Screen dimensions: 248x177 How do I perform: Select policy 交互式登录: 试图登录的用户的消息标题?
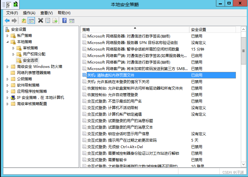pyautogui.click(x=120, y=121)
